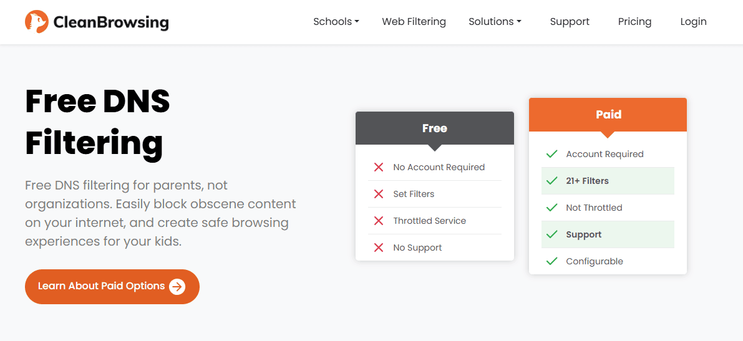Click the red X beside No Account Required
Image resolution: width=743 pixels, height=341 pixels.
tap(379, 167)
